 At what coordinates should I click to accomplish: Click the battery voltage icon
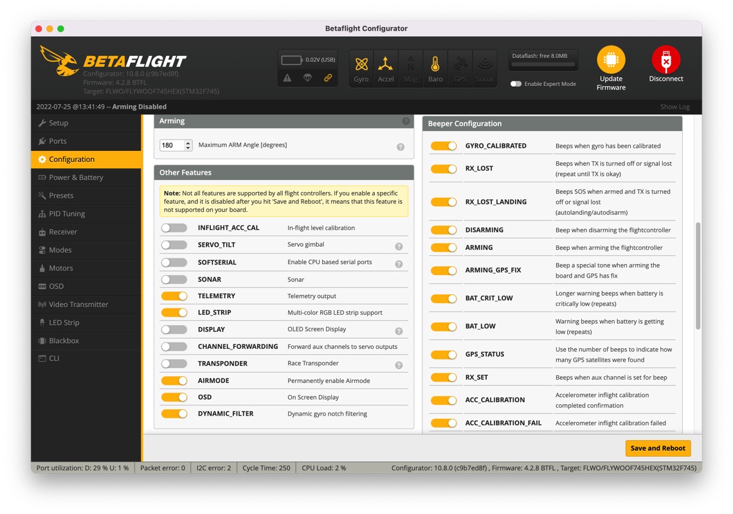[x=291, y=60]
